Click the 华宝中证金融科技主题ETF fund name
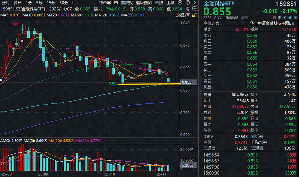 [273, 24]
